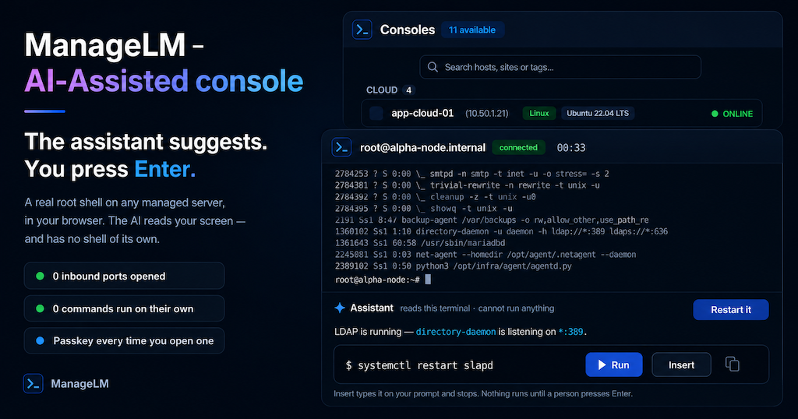Click the Ubuntu 22.04 LTS tag
The image size is (798, 419).
tap(598, 113)
